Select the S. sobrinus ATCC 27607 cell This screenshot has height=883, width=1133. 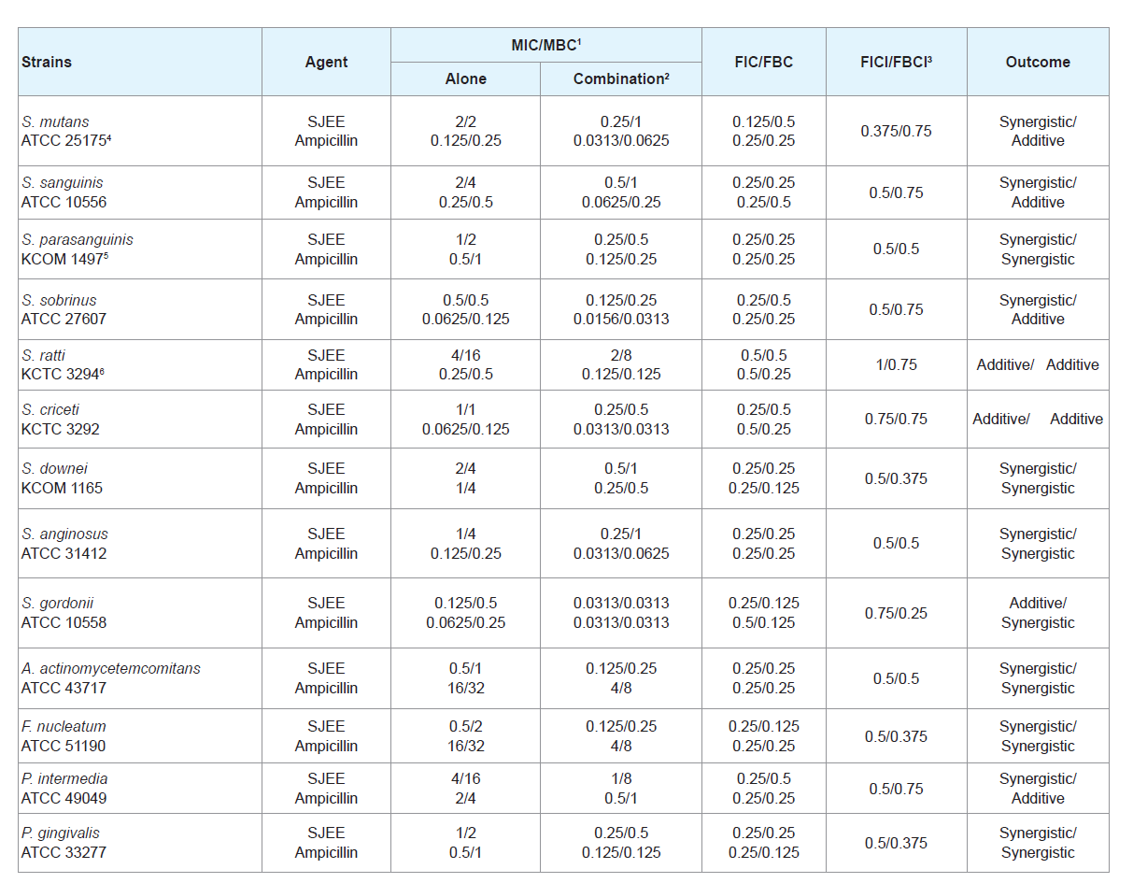[x=140, y=309]
